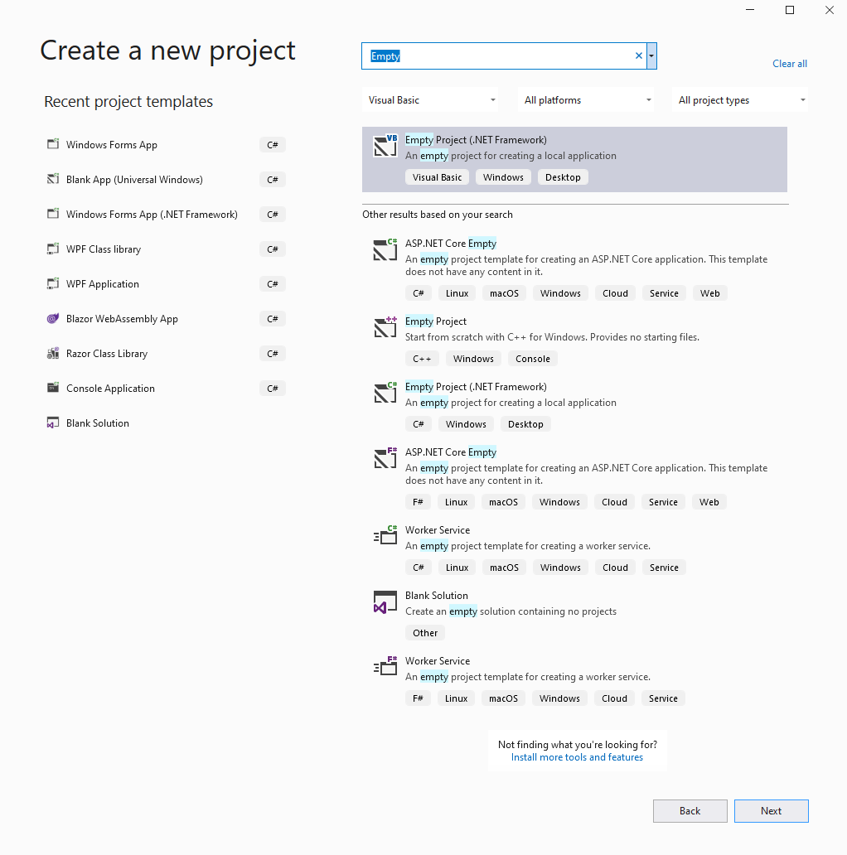
Task: Click the C++ tag under Empty Project
Action: tap(422, 359)
